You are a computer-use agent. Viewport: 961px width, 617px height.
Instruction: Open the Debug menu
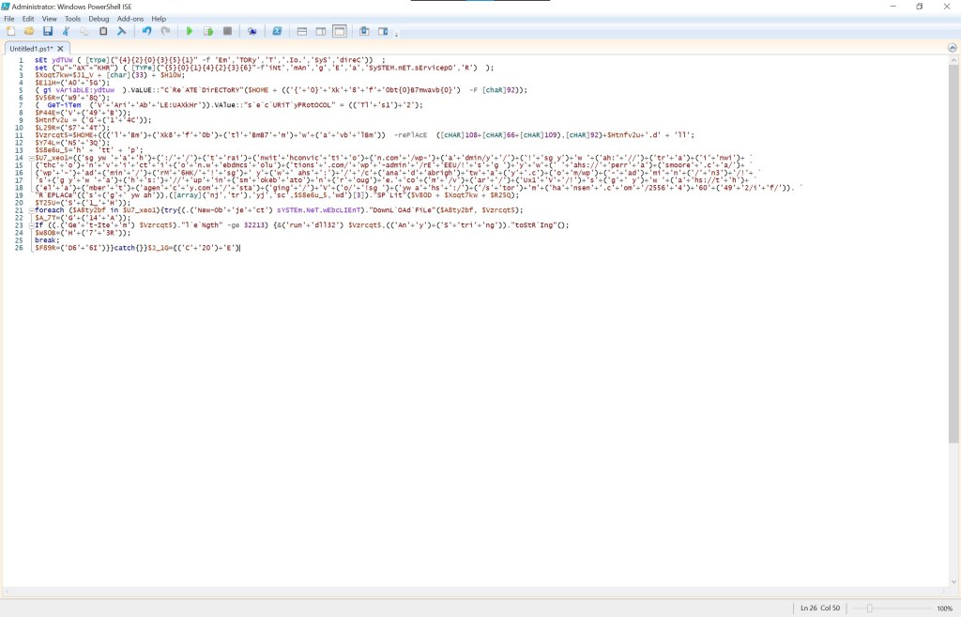point(99,19)
